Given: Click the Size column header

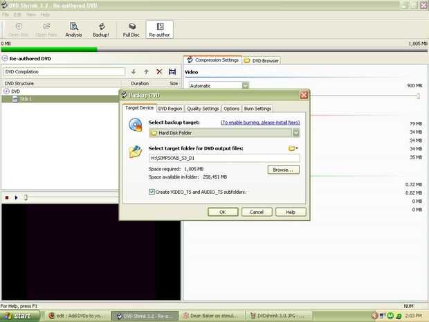Looking at the screenshot, I should pos(174,83).
